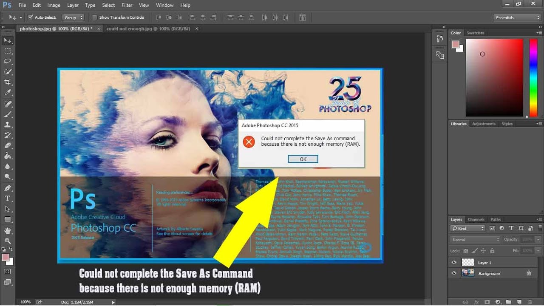Switch to could not enough.jpg document tab

pos(147,29)
